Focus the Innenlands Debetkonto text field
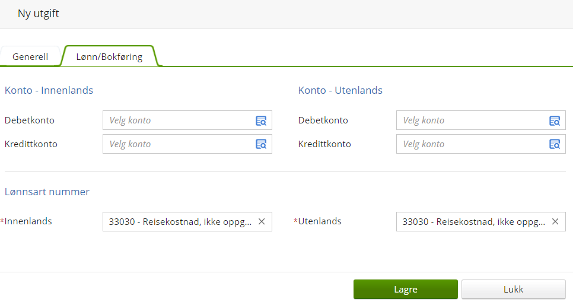Viewport: 573px width, 305px height. tap(178, 120)
